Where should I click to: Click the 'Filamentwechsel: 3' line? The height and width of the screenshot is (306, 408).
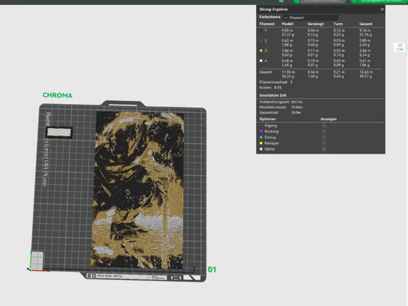click(276, 82)
